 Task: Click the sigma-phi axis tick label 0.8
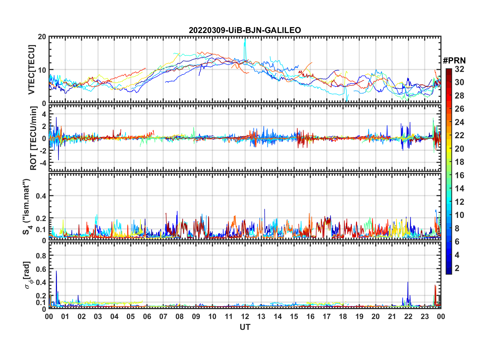(41, 256)
